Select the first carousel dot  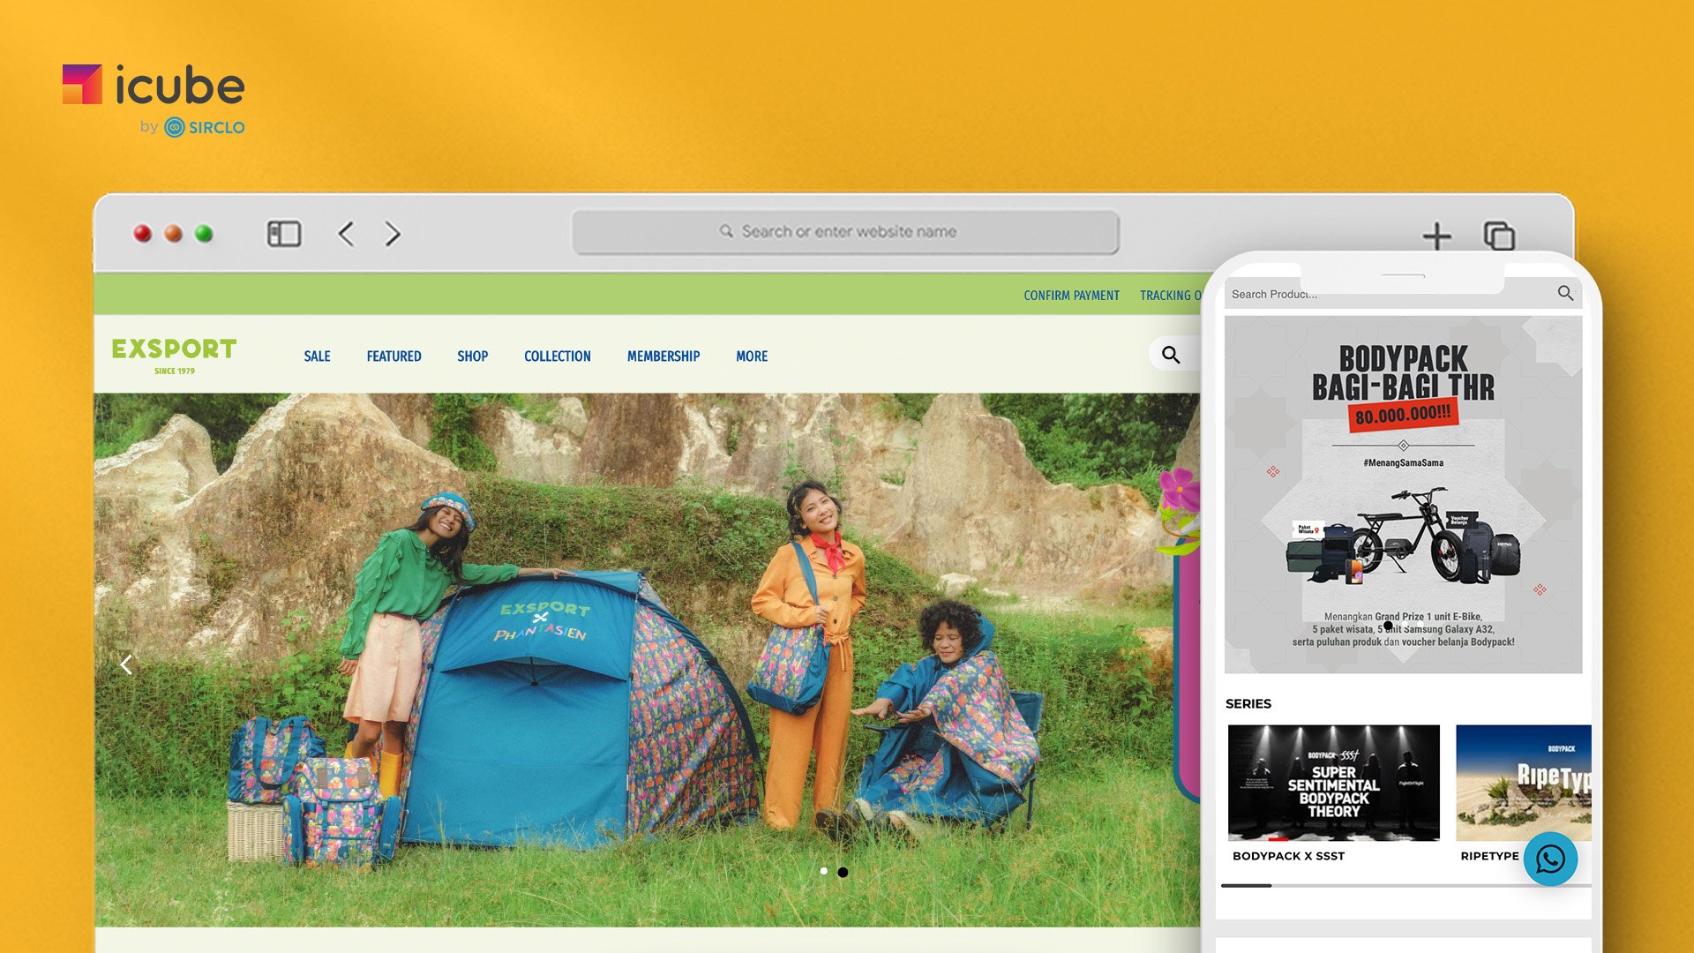click(x=824, y=871)
